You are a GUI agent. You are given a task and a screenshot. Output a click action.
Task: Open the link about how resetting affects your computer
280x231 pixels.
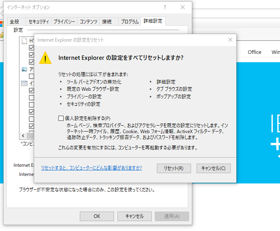coord(91,168)
